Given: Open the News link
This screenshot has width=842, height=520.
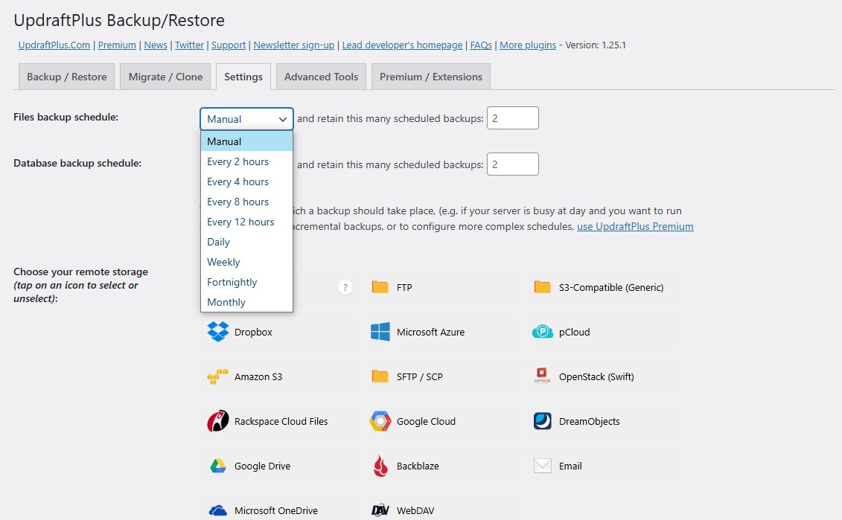Looking at the screenshot, I should (x=156, y=45).
